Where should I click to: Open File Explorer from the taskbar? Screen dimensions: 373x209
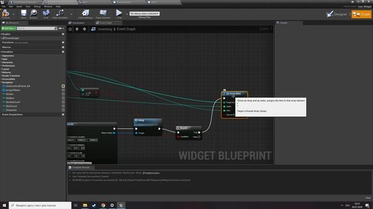(85, 206)
